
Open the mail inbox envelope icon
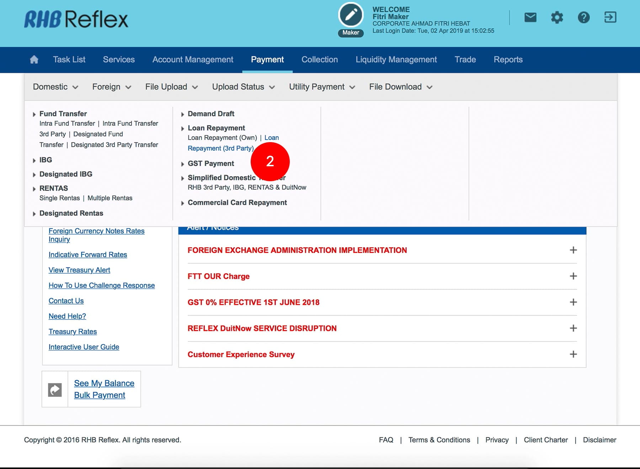[x=530, y=17]
